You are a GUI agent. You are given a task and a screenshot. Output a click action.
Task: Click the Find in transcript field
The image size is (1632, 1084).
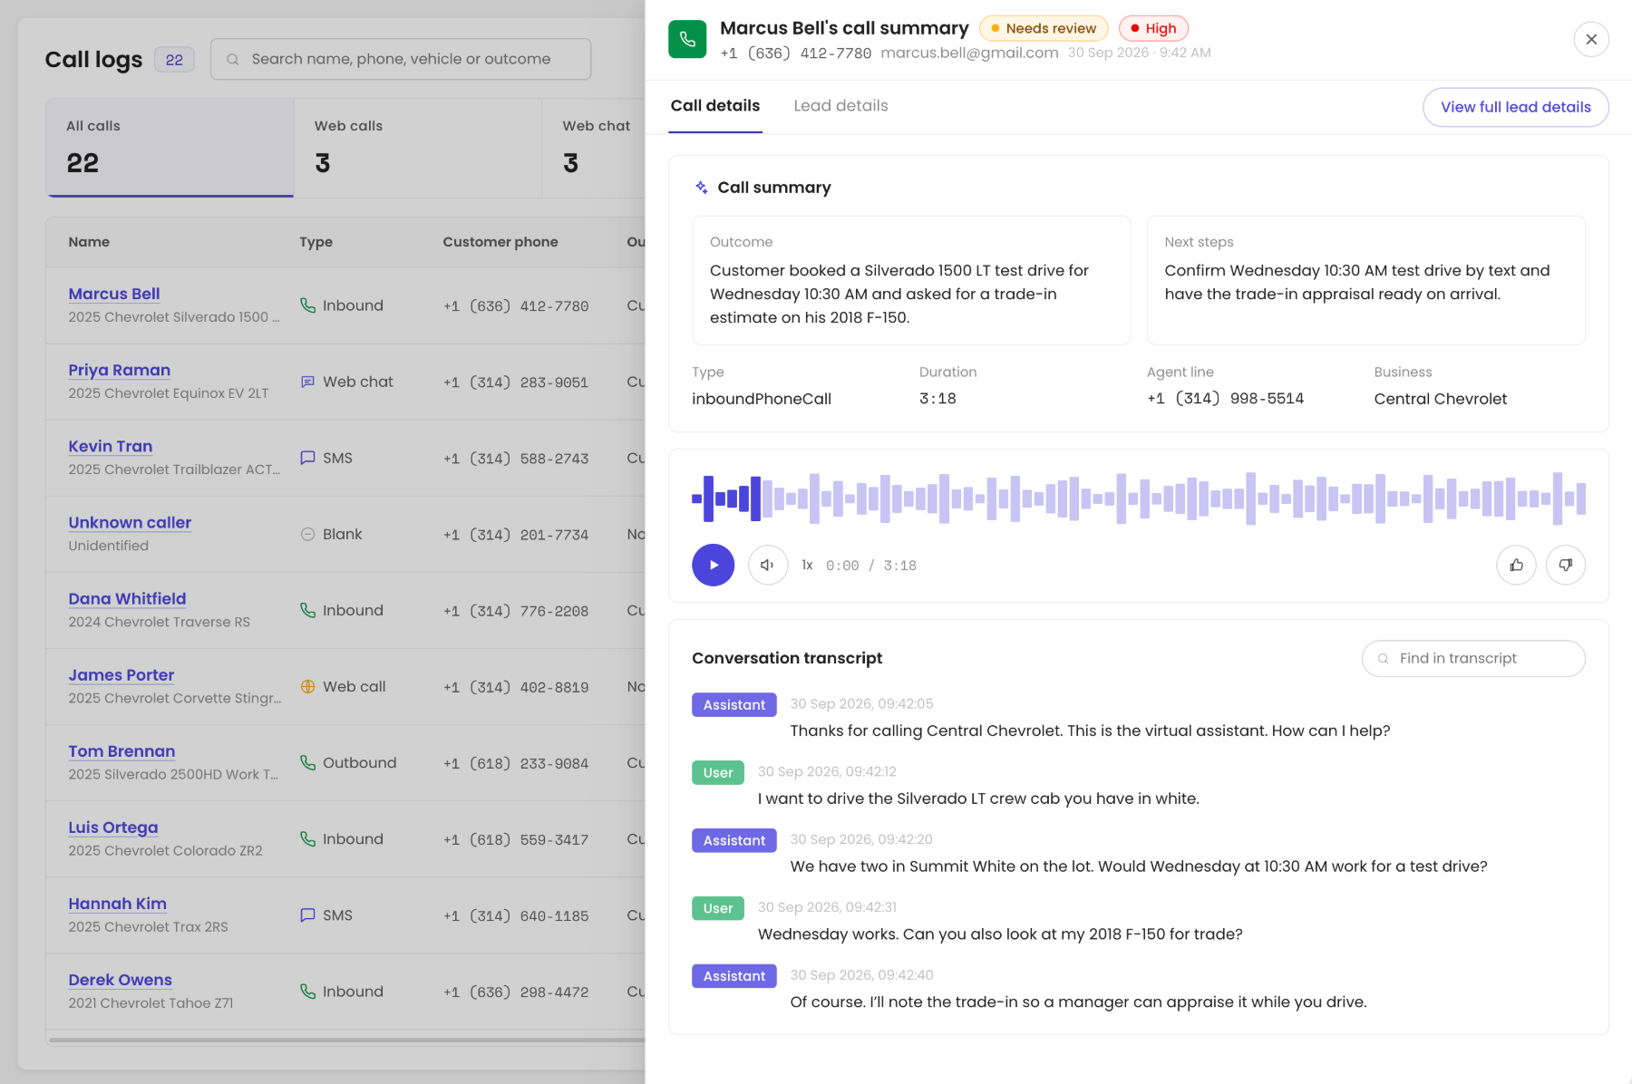coord(1473,658)
